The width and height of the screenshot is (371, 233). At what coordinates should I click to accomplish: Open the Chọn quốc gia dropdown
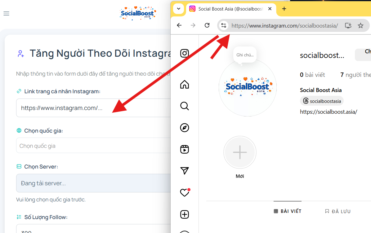click(93, 146)
